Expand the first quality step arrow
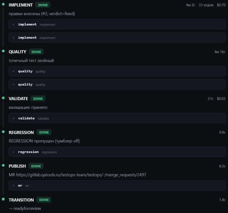This screenshot has height=213, width=228. point(14,71)
